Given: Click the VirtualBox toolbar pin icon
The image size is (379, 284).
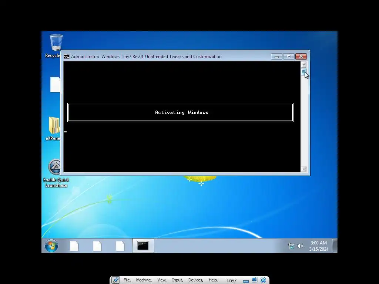Looking at the screenshot, I should coord(115,280).
